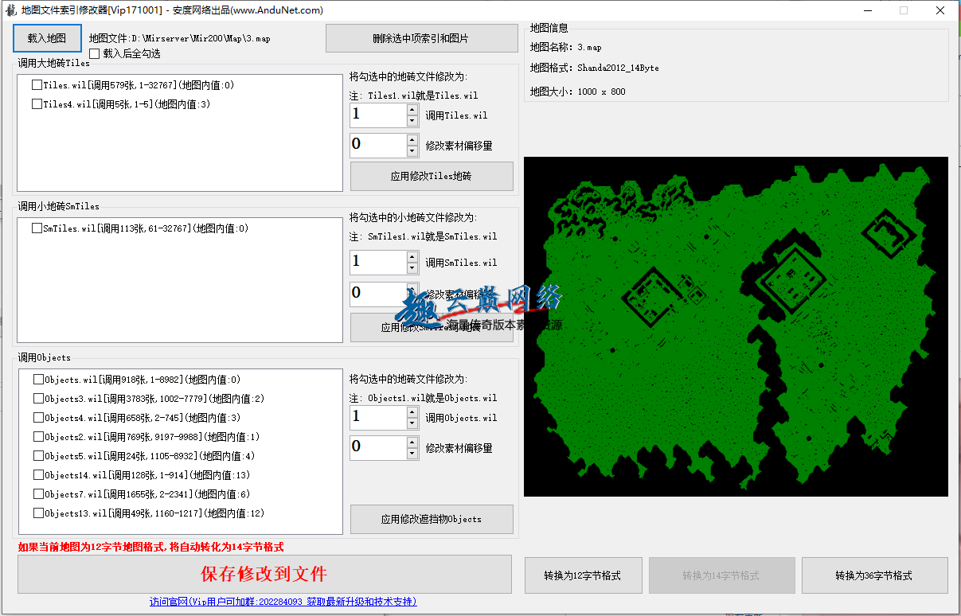Screen dimensions: 961x616
Task: Open the 访问官网 official website link
Action: tap(283, 602)
